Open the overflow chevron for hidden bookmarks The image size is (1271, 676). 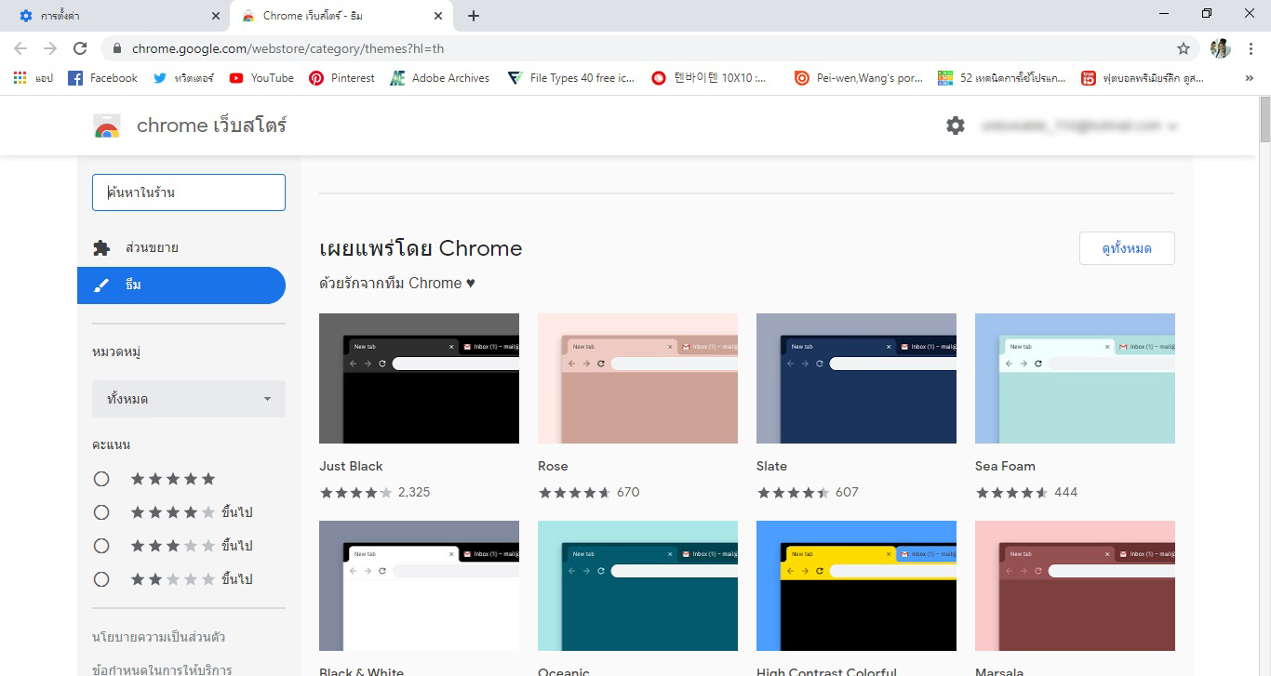click(1250, 78)
